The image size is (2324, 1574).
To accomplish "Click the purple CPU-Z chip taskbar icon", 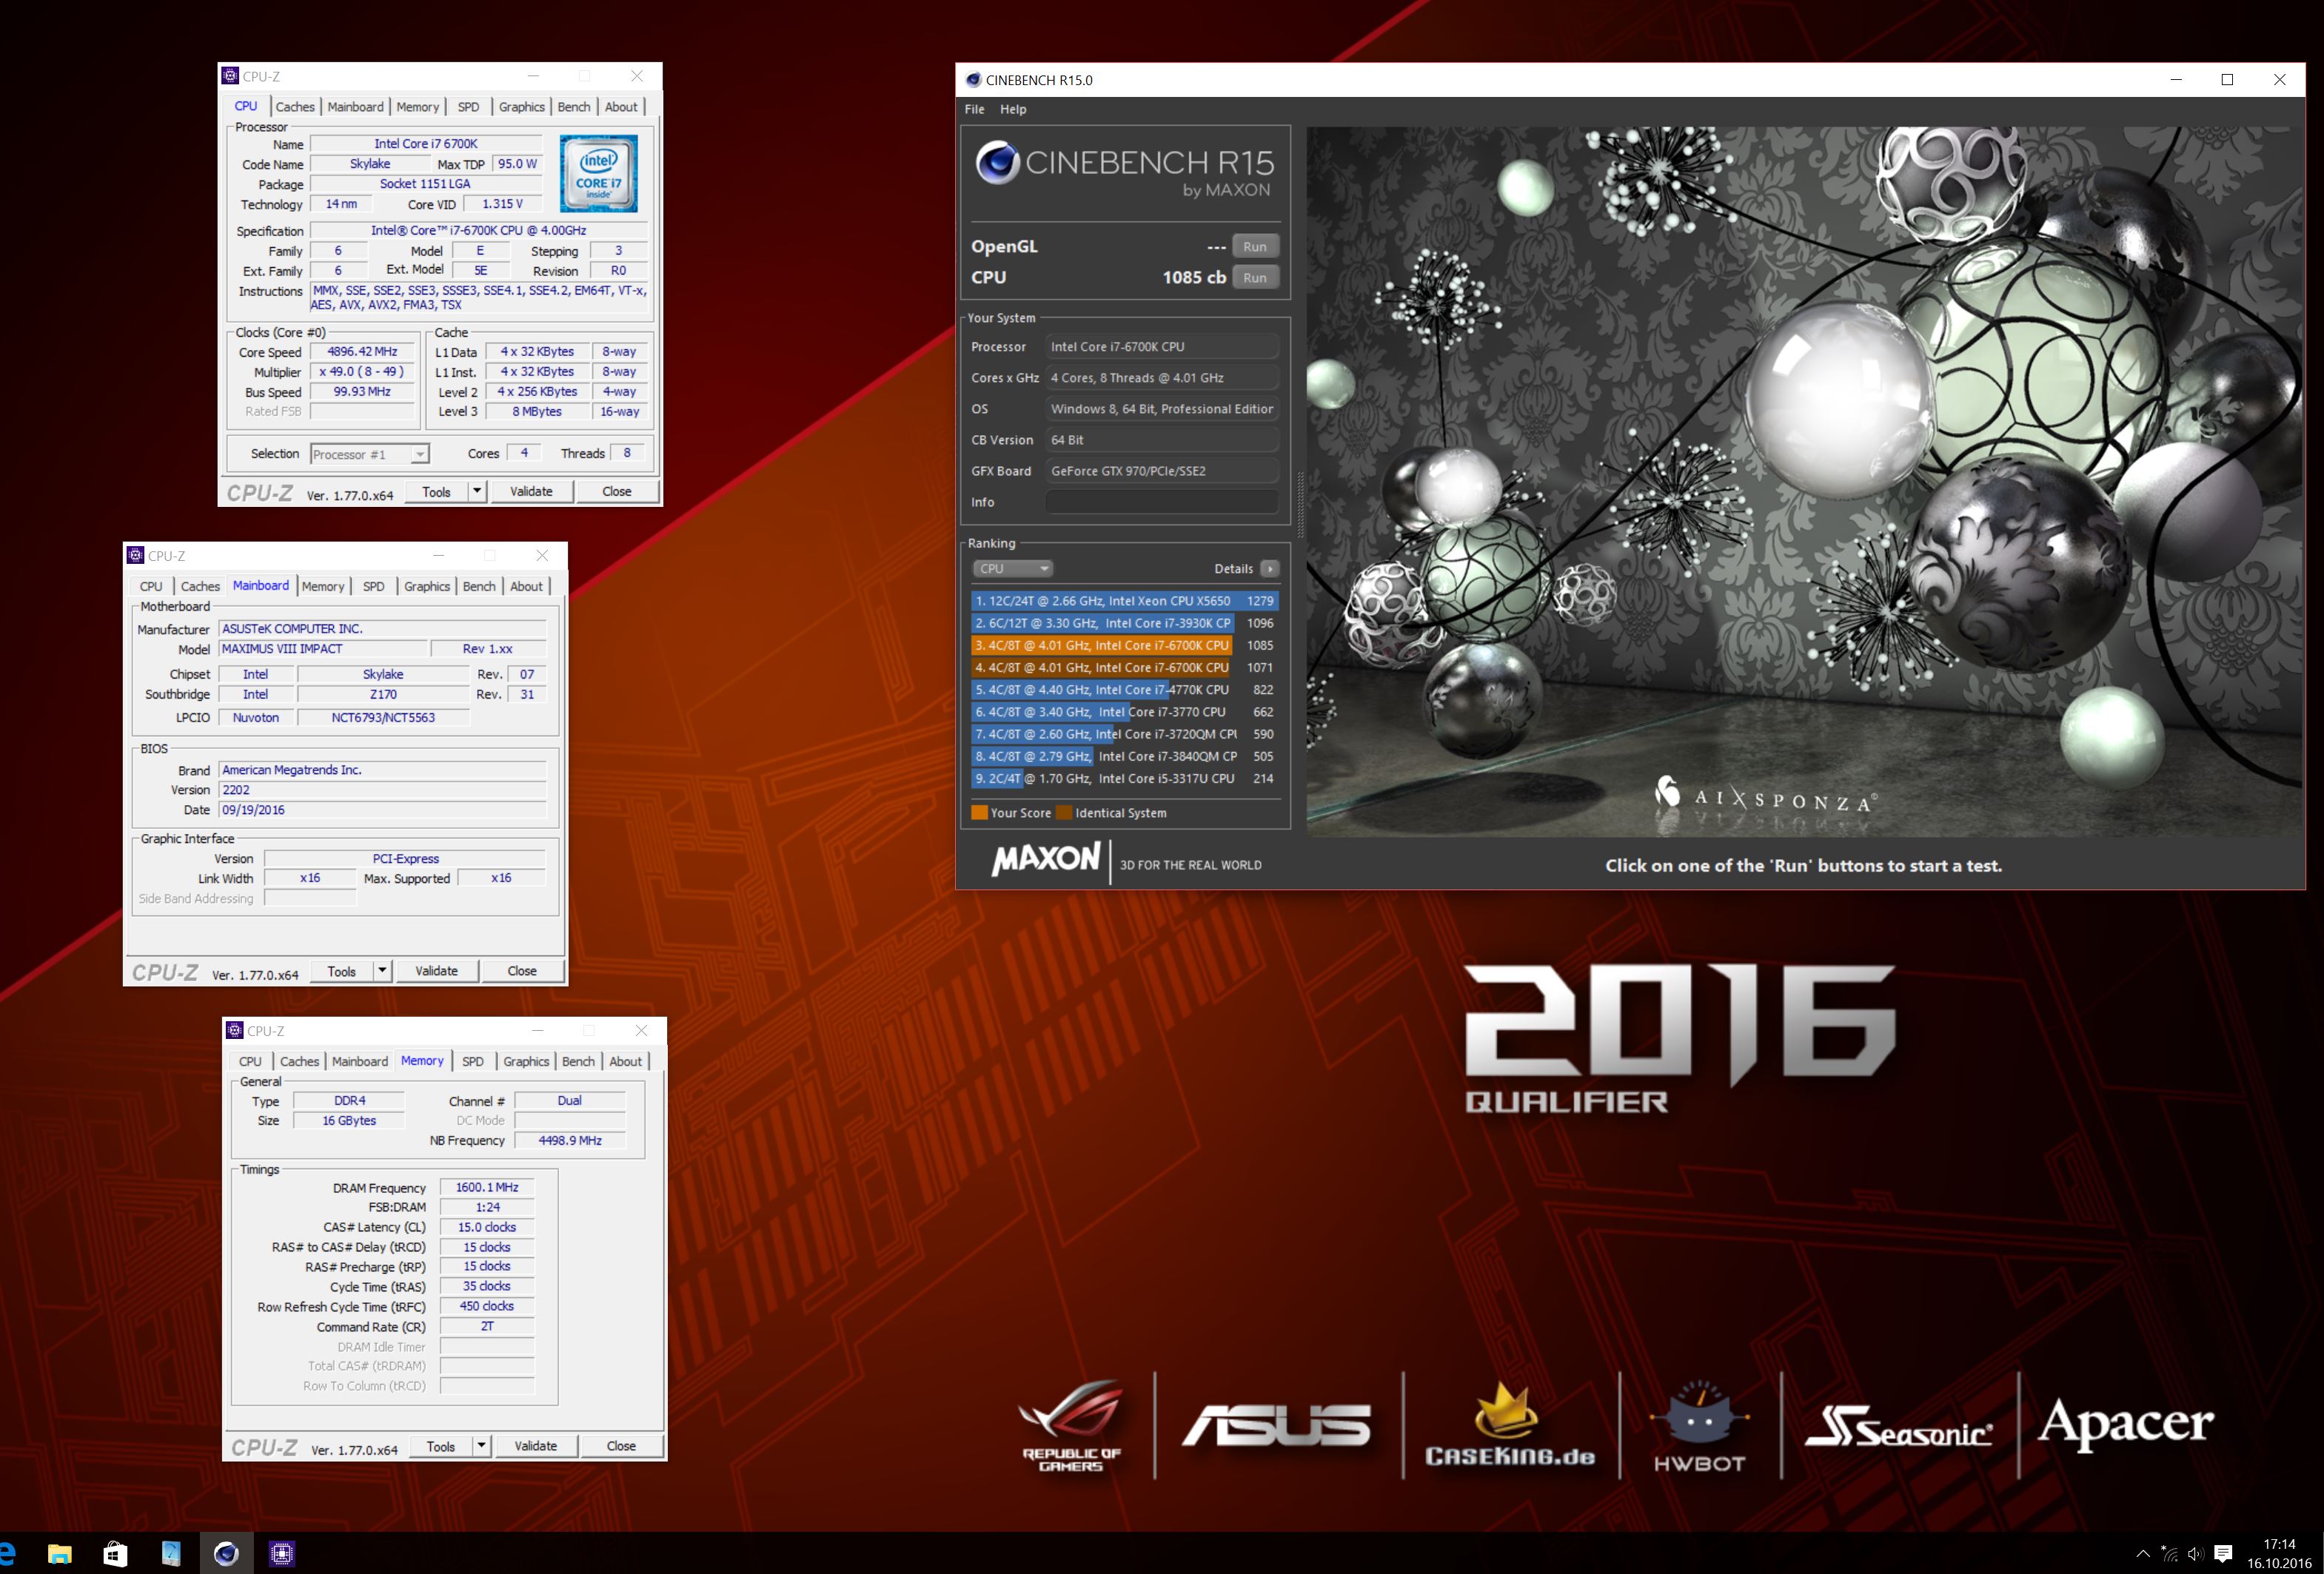I will [x=282, y=1553].
